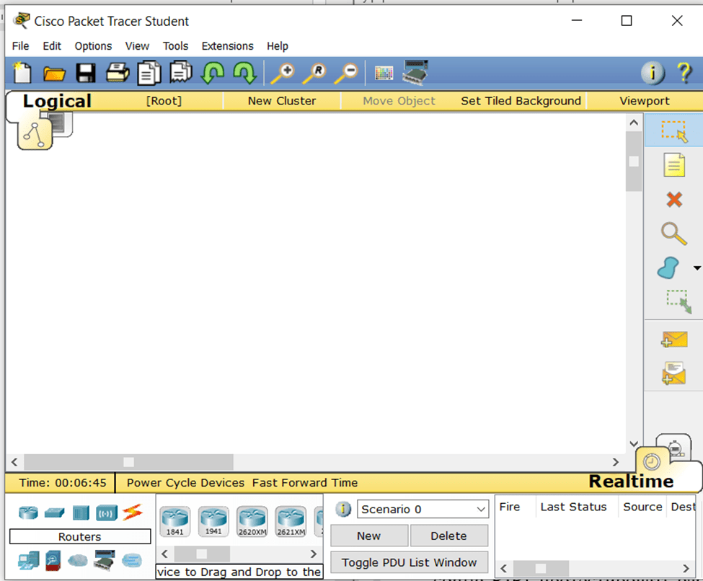Expand the drawing tool dropdown arrow
703x581 pixels.
(x=697, y=268)
